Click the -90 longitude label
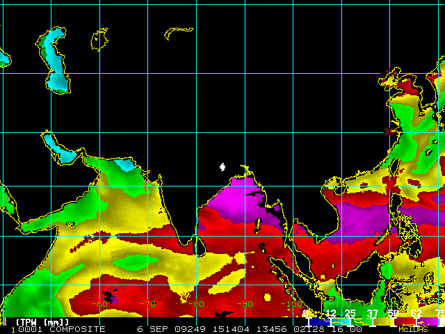The height and width of the screenshot is (334, 445). [x=245, y=304]
